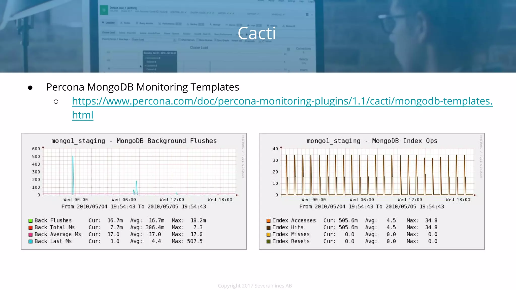
Task: Click the 40 y-axis label on Index Ops graph
Action: tap(275, 149)
